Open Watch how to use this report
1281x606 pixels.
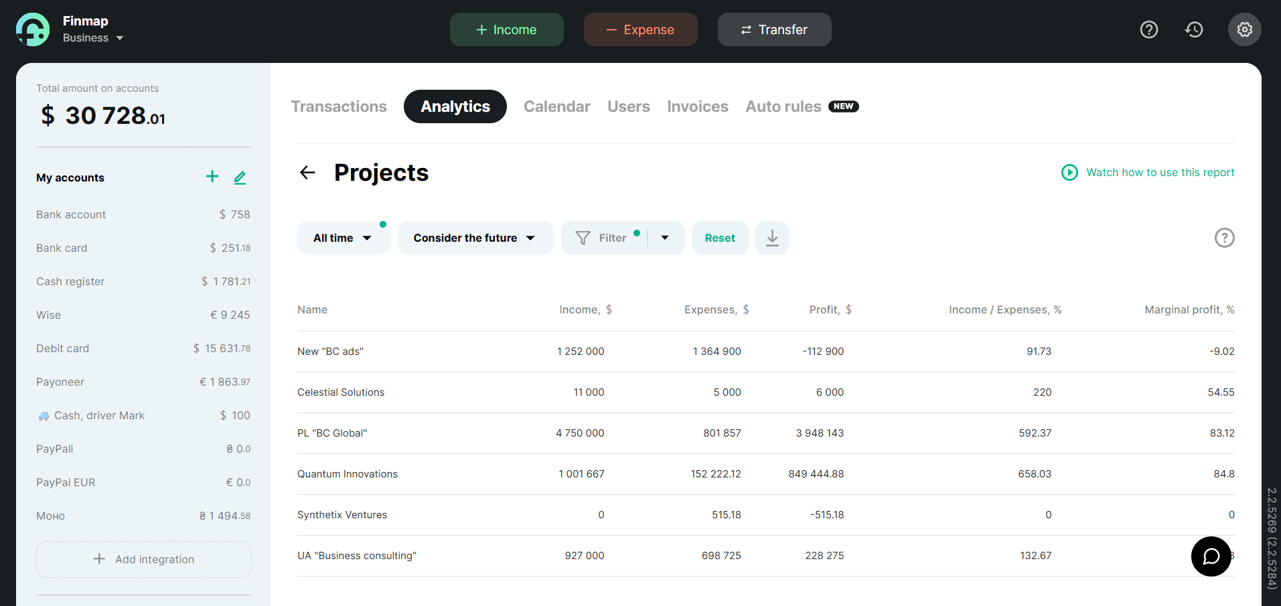pyautogui.click(x=1147, y=172)
